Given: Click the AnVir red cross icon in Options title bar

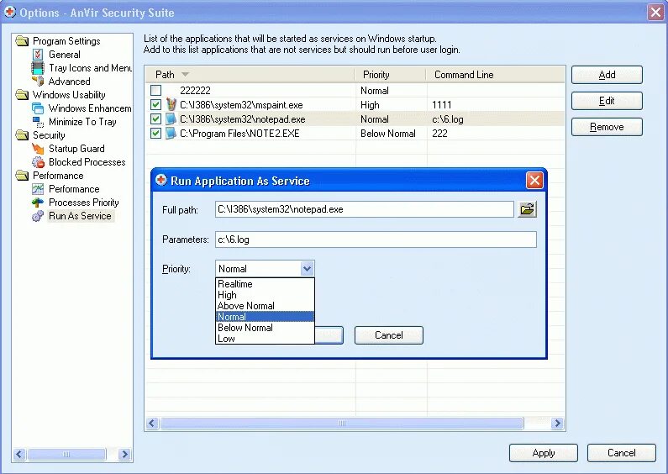Looking at the screenshot, I should coord(10,12).
